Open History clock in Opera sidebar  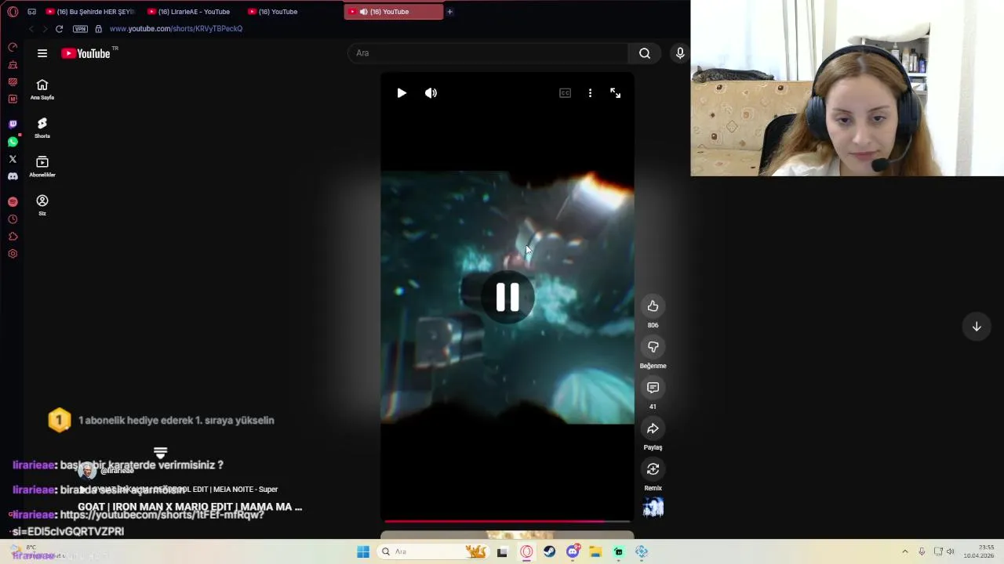(x=13, y=219)
